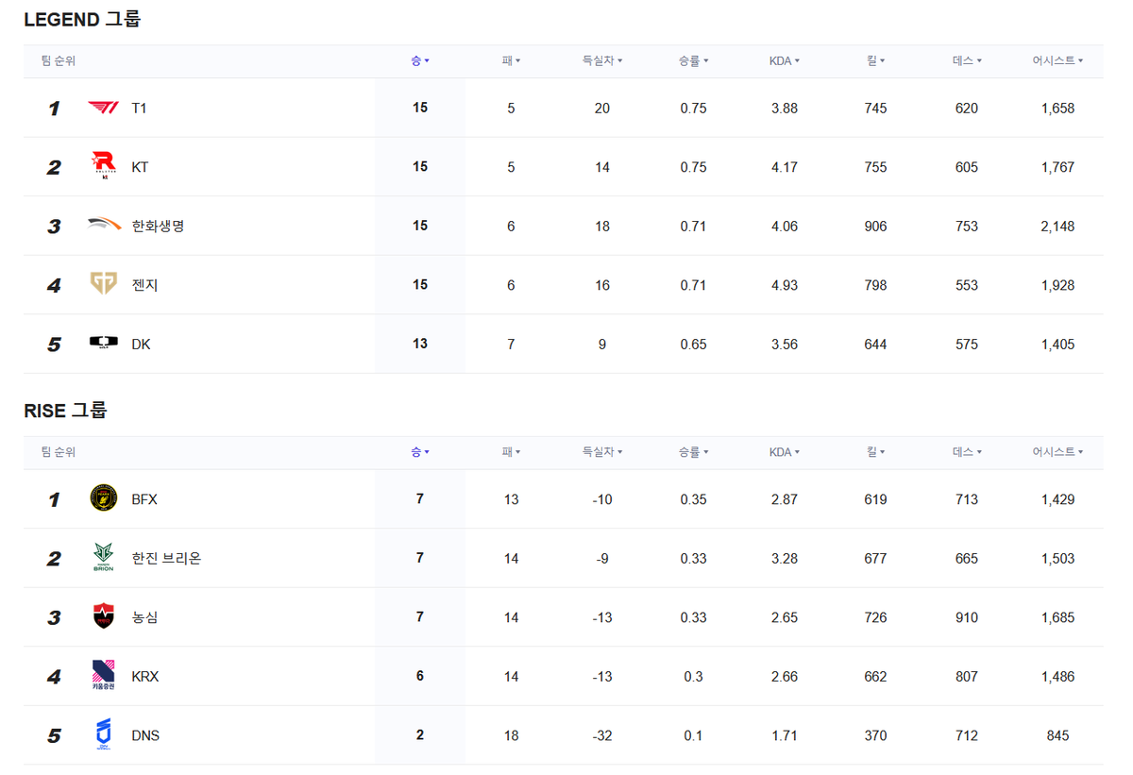This screenshot has height=775, width=1133.
Task: Sort LEGEND group by 패 column
Action: 511,60
